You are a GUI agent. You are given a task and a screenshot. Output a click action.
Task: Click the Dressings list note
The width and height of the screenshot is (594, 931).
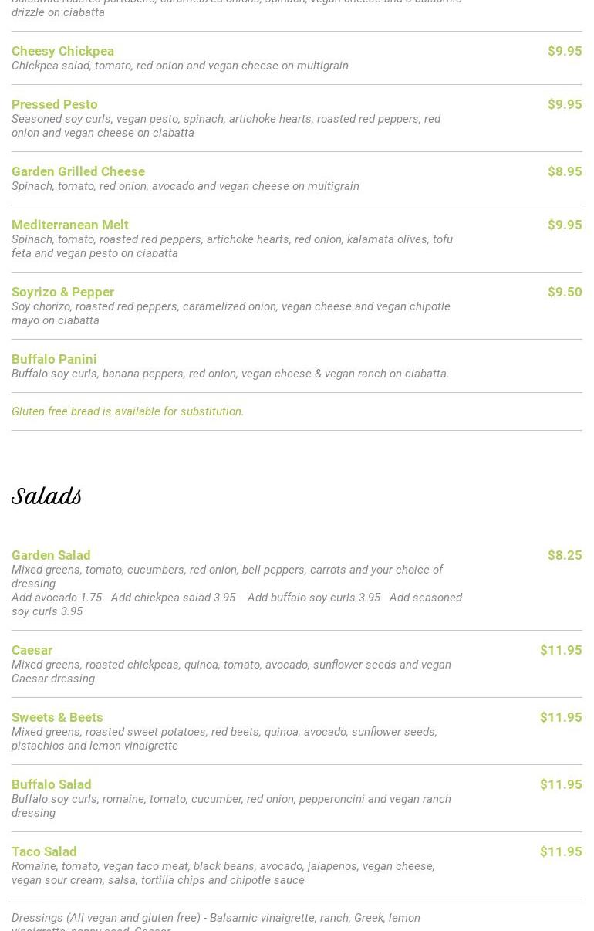(215, 919)
